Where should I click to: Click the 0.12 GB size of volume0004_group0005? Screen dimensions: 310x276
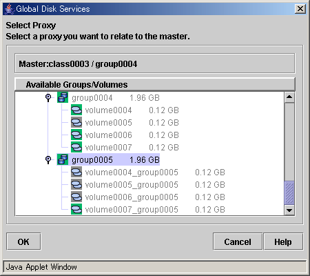pos(210,172)
